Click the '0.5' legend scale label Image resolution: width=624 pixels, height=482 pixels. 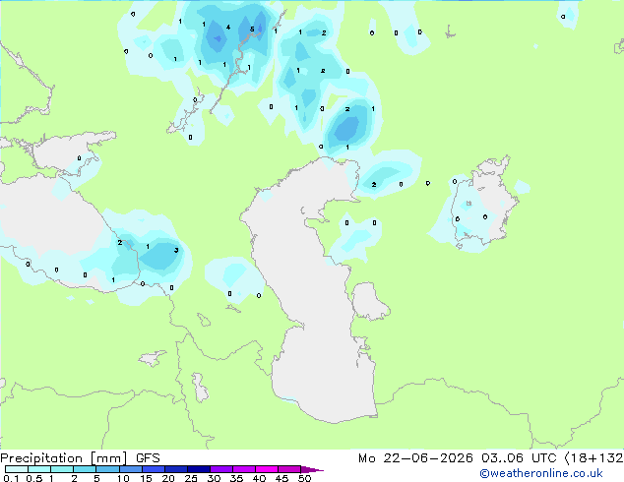pos(34,478)
